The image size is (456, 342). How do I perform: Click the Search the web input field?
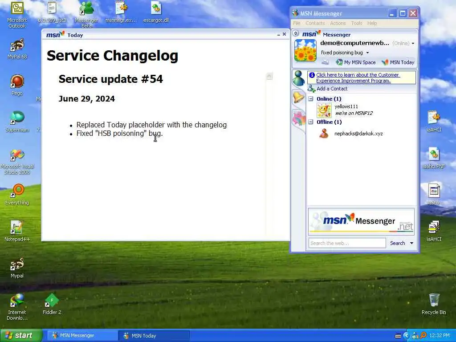(x=347, y=243)
